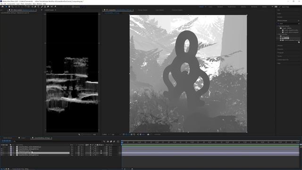Open the Layer menu
This screenshot has width=302, height=170.
click(x=18, y=4)
